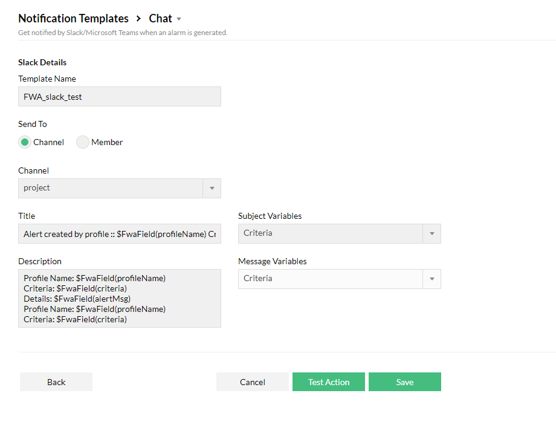The height and width of the screenshot is (425, 556).
Task: Click into the Title text field
Action: click(120, 234)
